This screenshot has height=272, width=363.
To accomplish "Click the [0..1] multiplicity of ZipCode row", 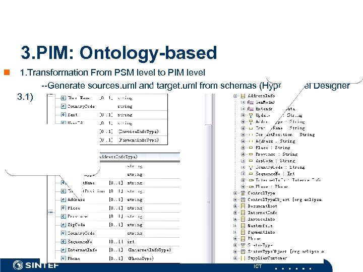I will (x=116, y=225).
